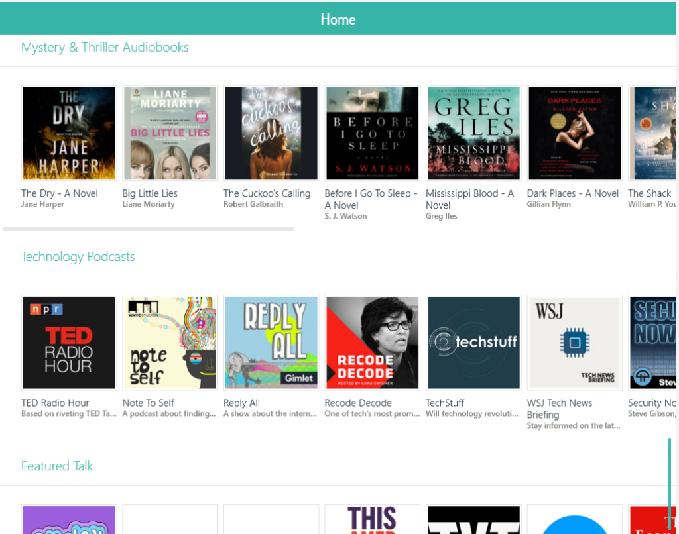Click 'TechStuff' title text
This screenshot has width=679, height=534.
coord(445,403)
